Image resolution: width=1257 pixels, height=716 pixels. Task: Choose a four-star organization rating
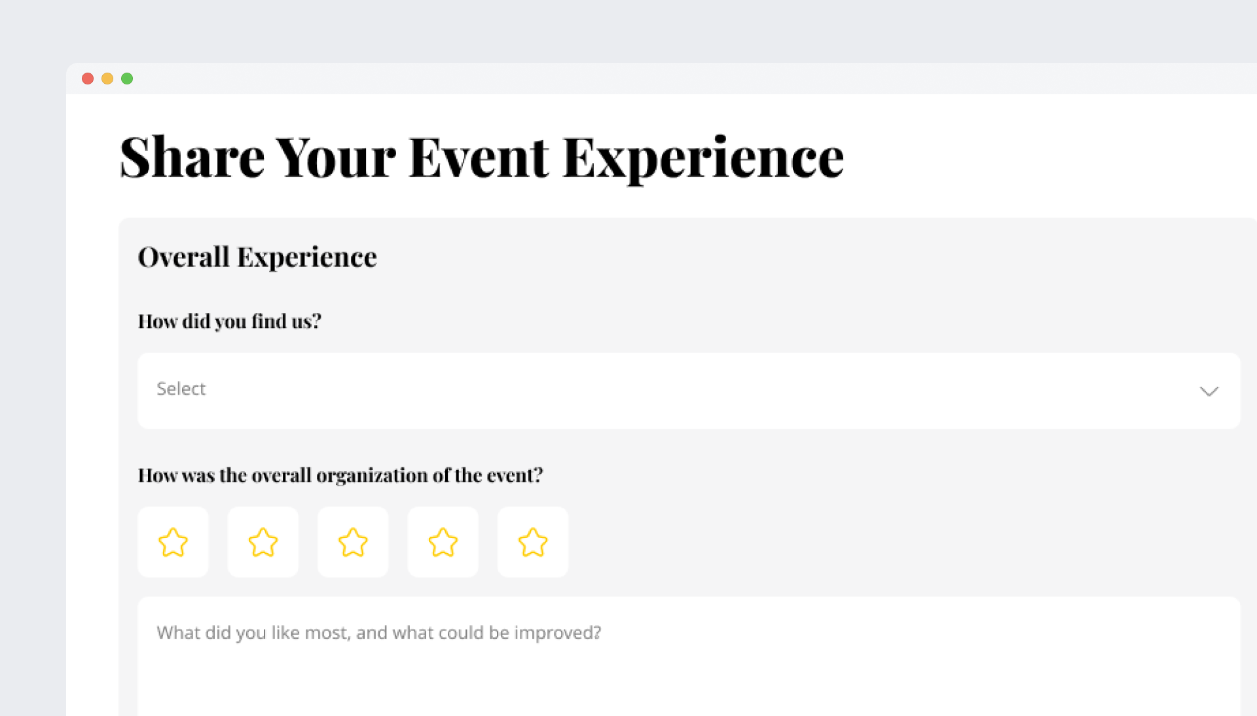coord(443,542)
